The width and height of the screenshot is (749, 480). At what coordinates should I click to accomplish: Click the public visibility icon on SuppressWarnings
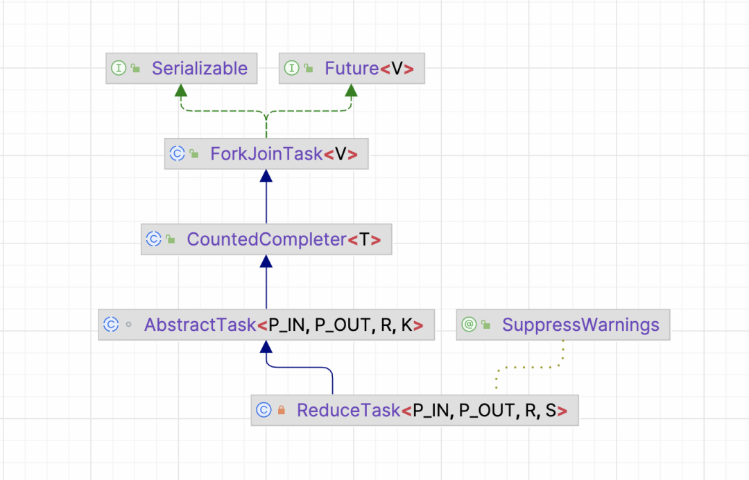tap(486, 325)
